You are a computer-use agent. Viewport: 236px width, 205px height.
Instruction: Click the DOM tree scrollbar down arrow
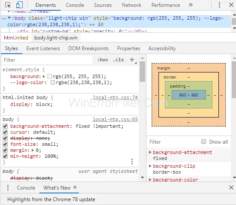[234, 28]
